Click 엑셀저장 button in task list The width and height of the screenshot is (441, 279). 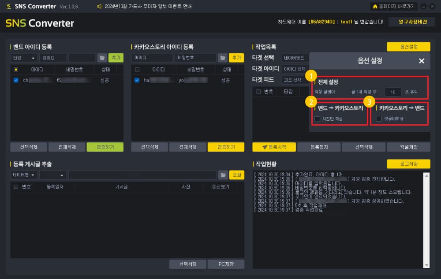[408, 147]
